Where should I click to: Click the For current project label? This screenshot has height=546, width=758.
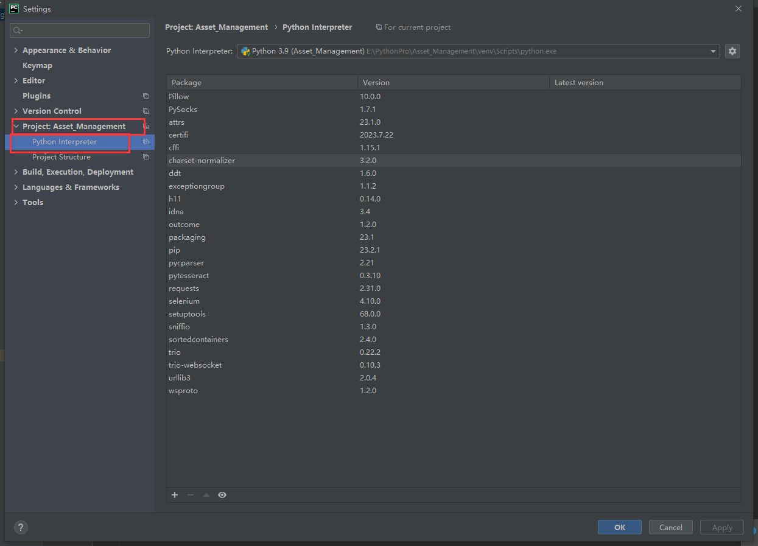[x=413, y=27]
